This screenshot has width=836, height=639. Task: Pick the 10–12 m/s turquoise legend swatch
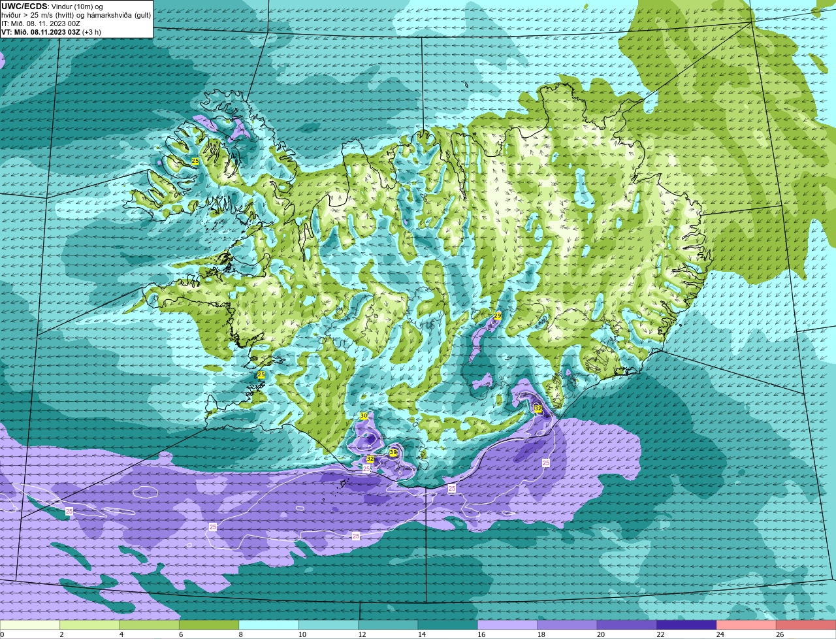click(329, 625)
